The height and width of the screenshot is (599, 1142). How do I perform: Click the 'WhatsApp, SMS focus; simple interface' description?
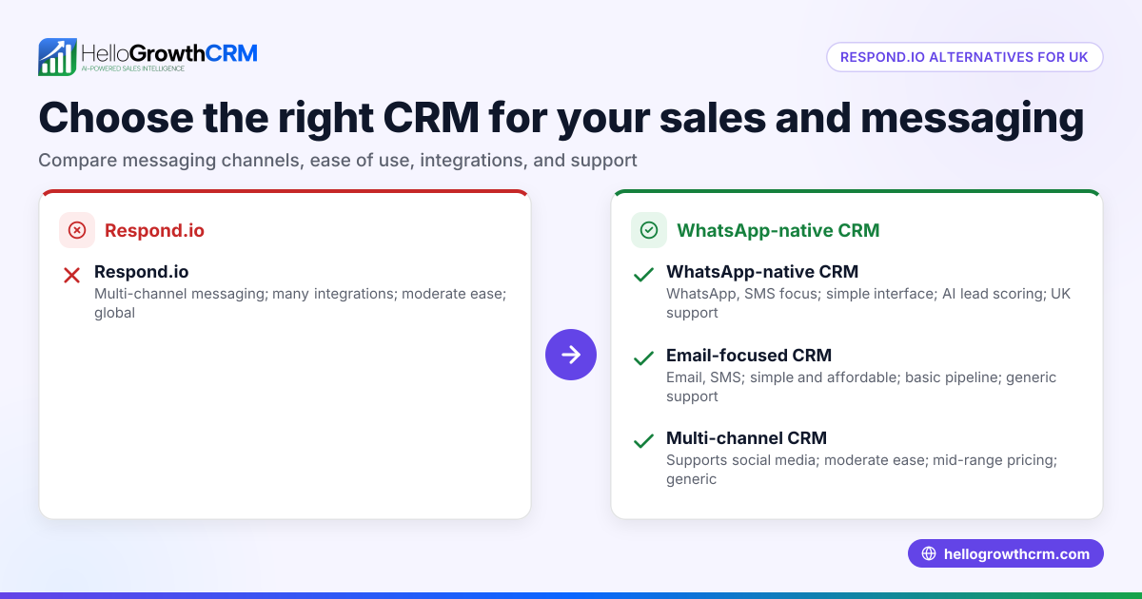(x=868, y=303)
